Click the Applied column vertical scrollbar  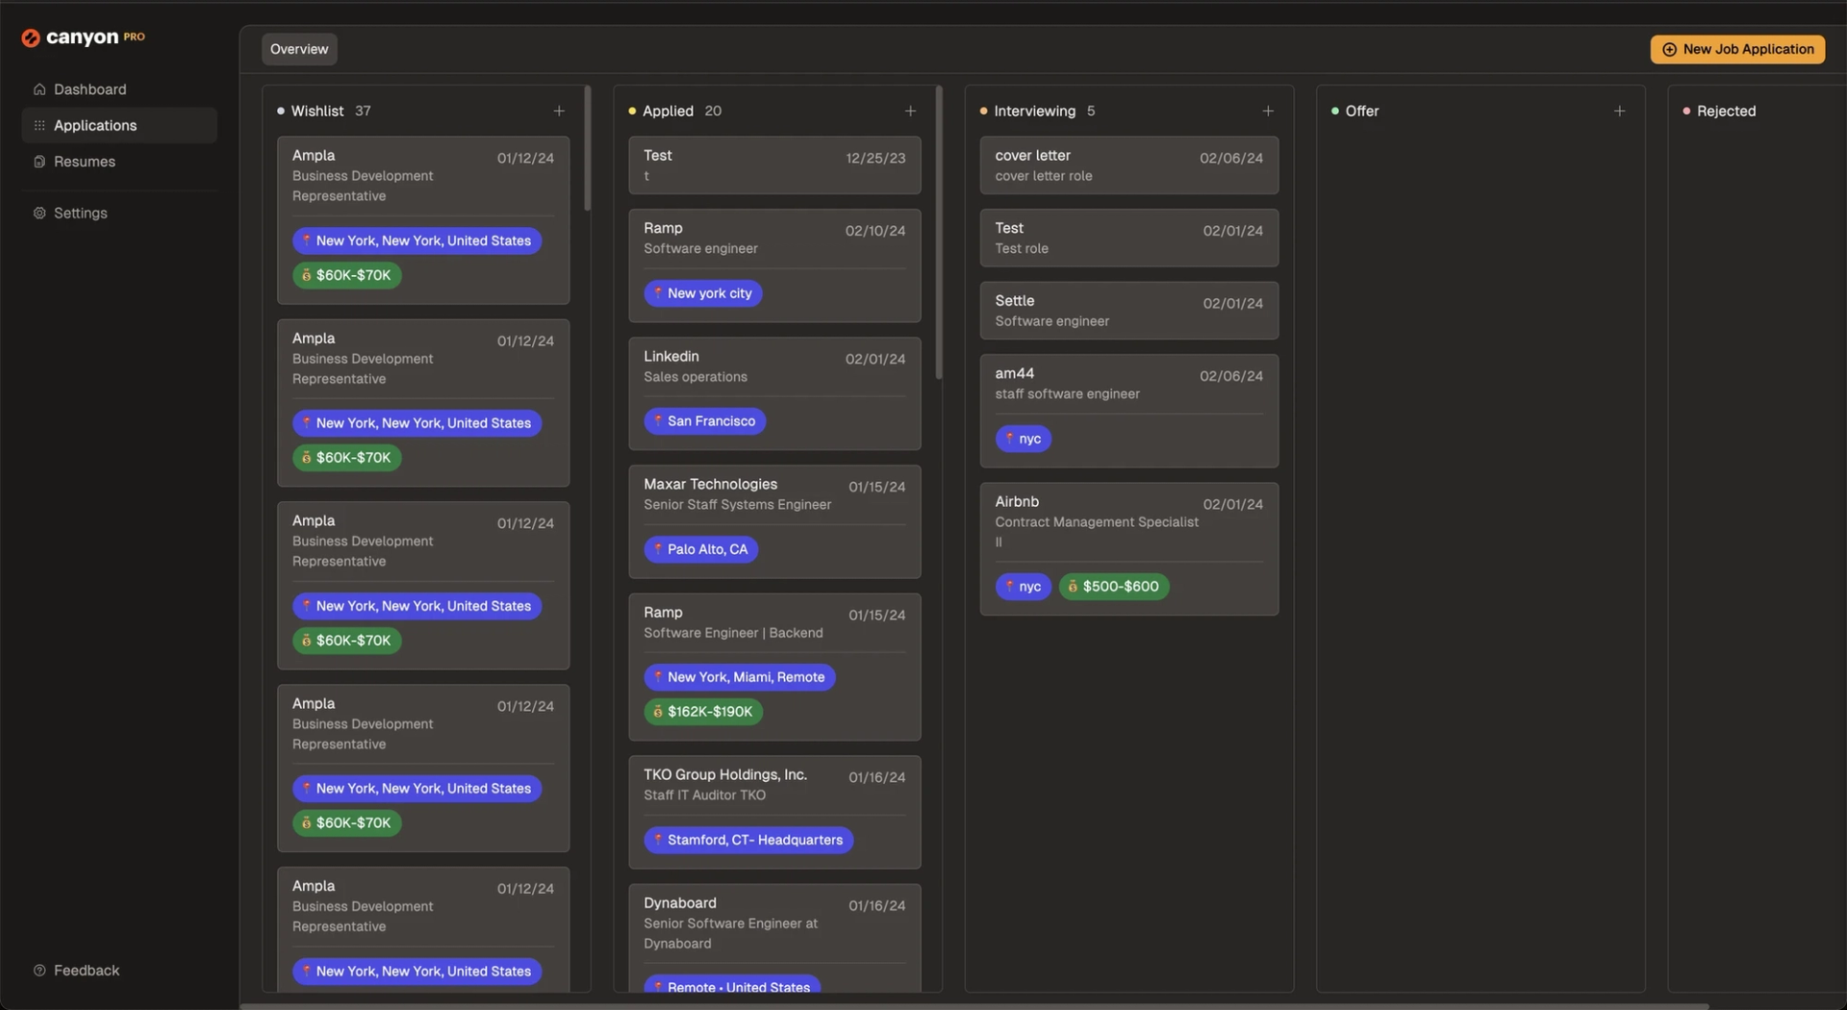tap(939, 233)
